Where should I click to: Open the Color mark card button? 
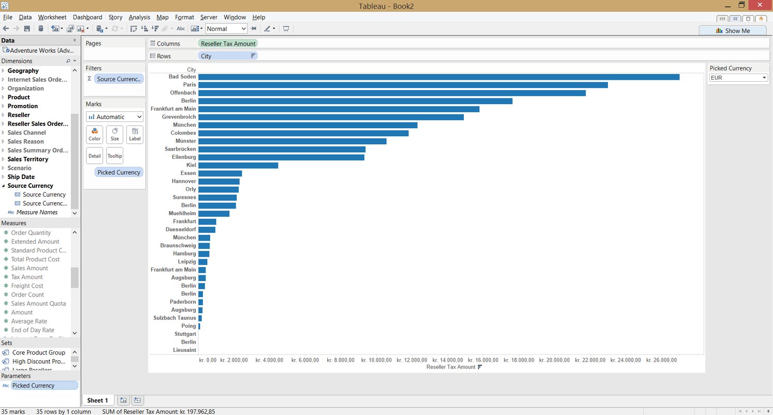pos(94,135)
